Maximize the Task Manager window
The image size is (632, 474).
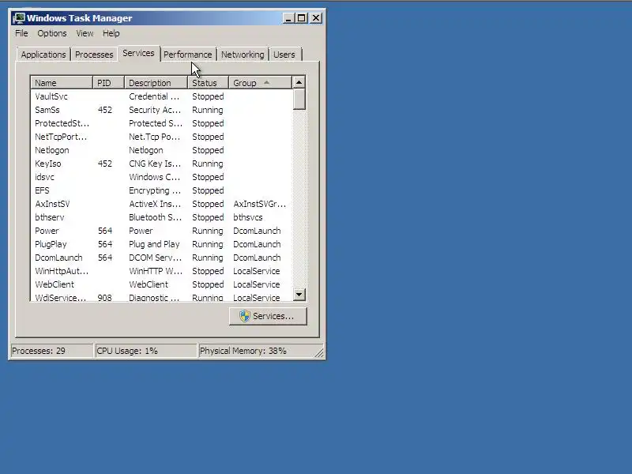click(x=302, y=18)
